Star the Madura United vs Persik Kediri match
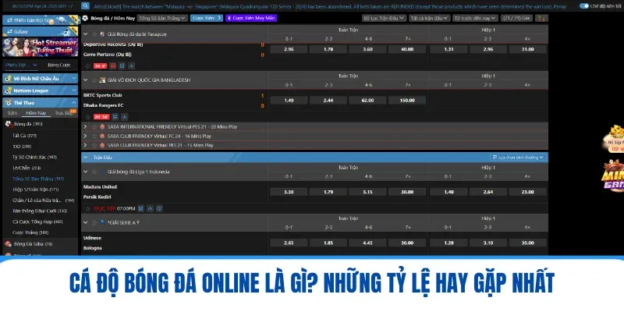The height and width of the screenshot is (312, 624). click(x=88, y=208)
